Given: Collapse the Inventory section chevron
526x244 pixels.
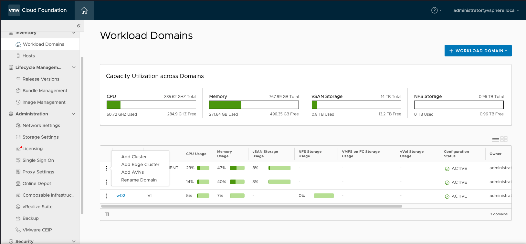Looking at the screenshot, I should 74,33.
